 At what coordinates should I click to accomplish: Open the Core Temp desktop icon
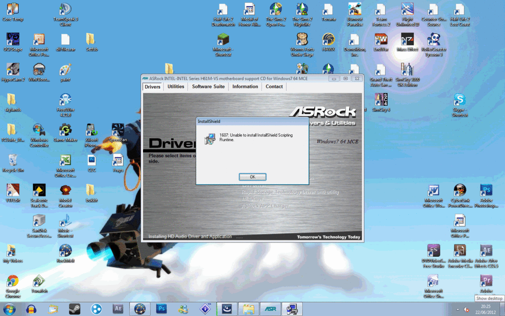(x=13, y=12)
